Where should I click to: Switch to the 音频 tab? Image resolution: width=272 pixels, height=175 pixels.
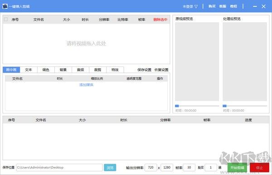(81, 70)
